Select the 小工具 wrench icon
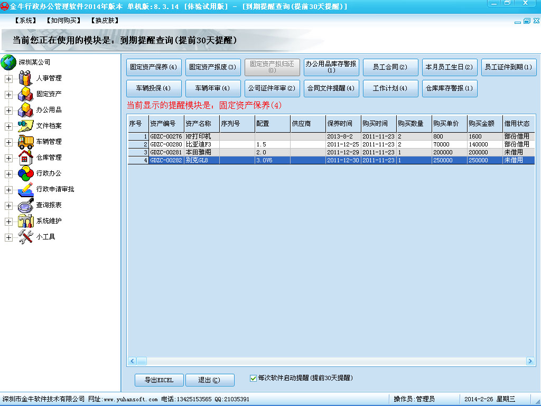The image size is (541, 406). pyautogui.click(x=25, y=237)
